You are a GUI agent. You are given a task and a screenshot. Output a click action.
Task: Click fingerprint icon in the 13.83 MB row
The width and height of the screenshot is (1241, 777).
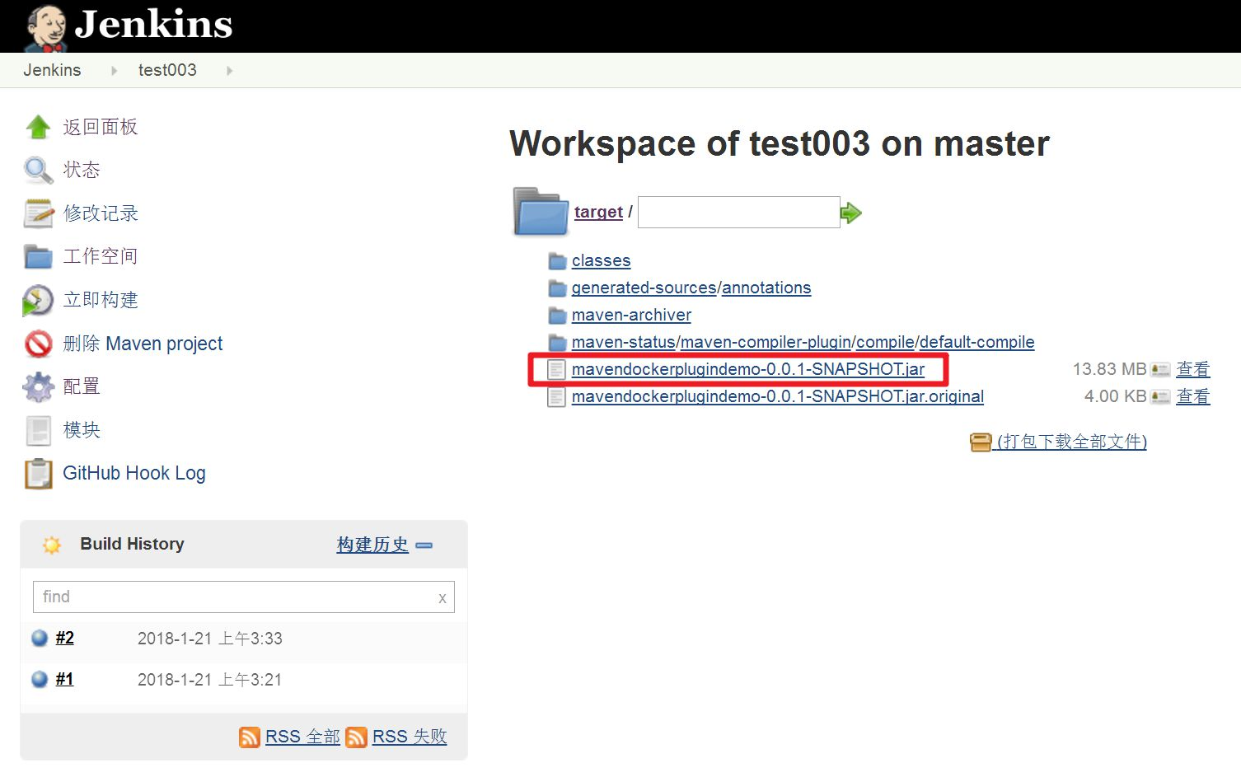[1160, 370]
